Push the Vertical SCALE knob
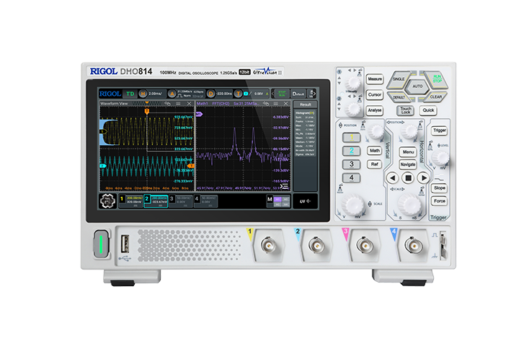The height and width of the screenshot is (346, 519). 352,204
